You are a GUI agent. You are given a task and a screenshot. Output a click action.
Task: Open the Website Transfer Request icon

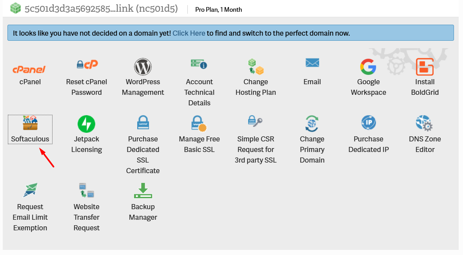click(87, 190)
